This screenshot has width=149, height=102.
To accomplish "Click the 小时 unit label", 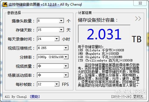I will pos(66,39).
